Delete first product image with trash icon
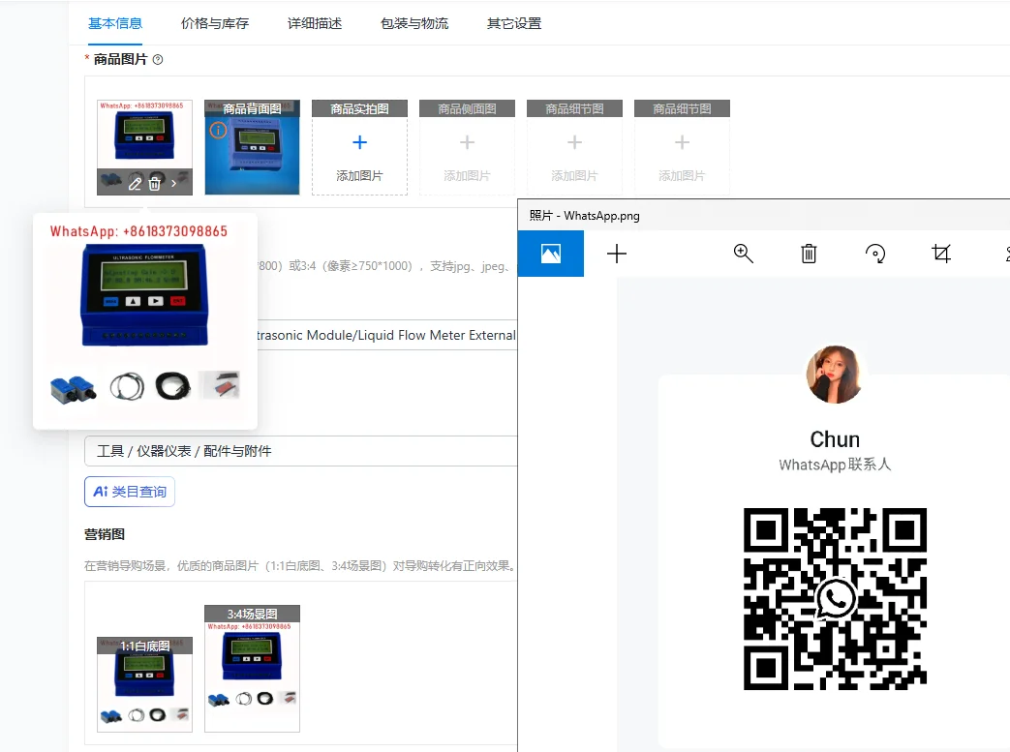 [155, 184]
